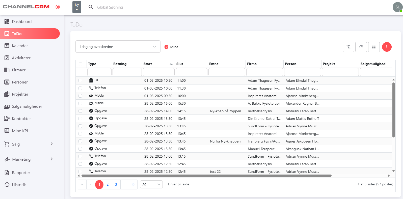Viewport: 403px width, 199px height.
Task: Open the SL user avatar
Action: [x=397, y=7]
